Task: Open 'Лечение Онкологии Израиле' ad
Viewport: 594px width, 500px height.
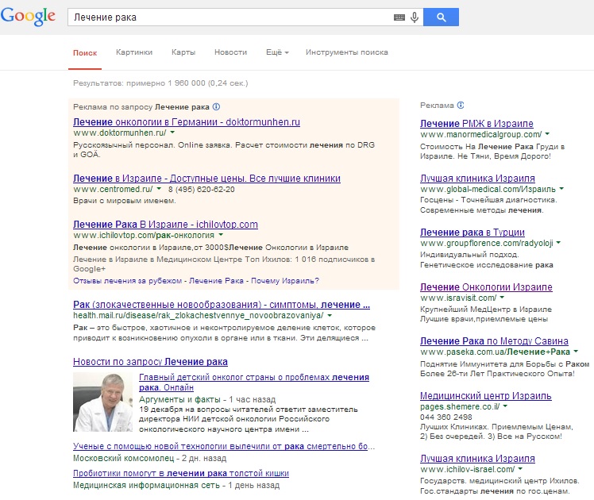Action: 486,287
